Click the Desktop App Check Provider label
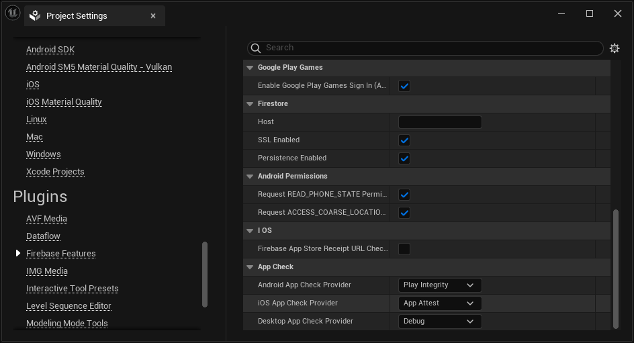This screenshot has width=634, height=343. (306, 321)
